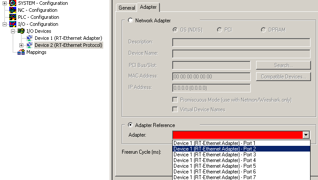Collapse the I/O Devices node
The height and width of the screenshot is (180, 318).
point(13,32)
